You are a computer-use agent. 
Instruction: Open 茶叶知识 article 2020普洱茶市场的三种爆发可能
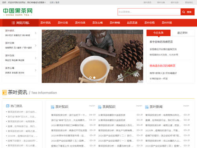[69, 125]
